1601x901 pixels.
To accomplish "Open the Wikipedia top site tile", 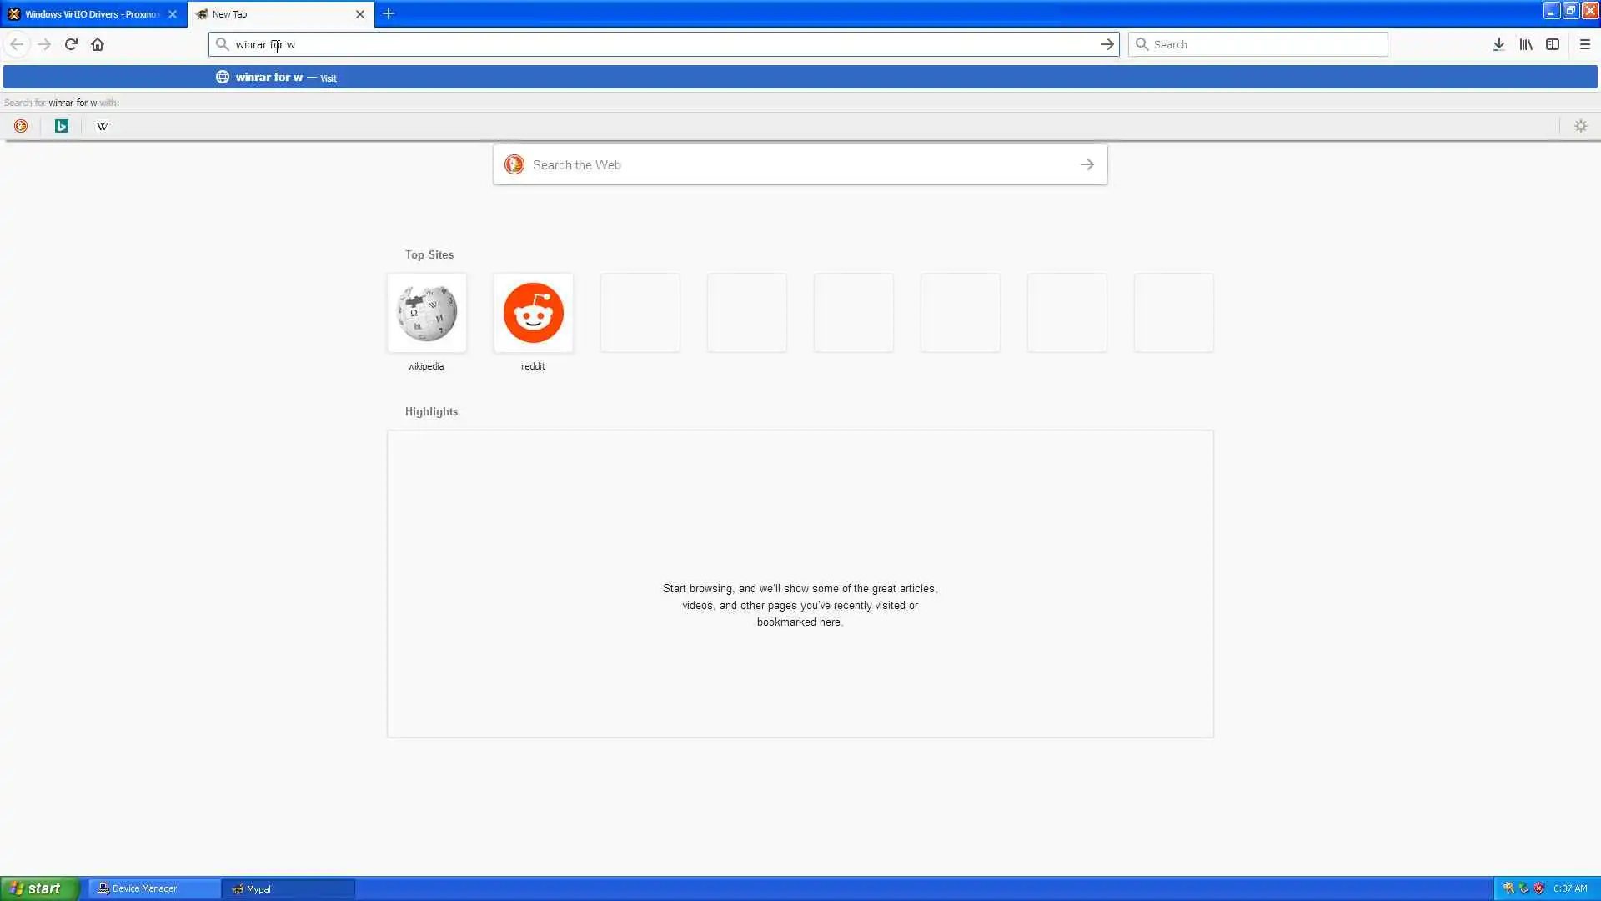I will pos(426,313).
